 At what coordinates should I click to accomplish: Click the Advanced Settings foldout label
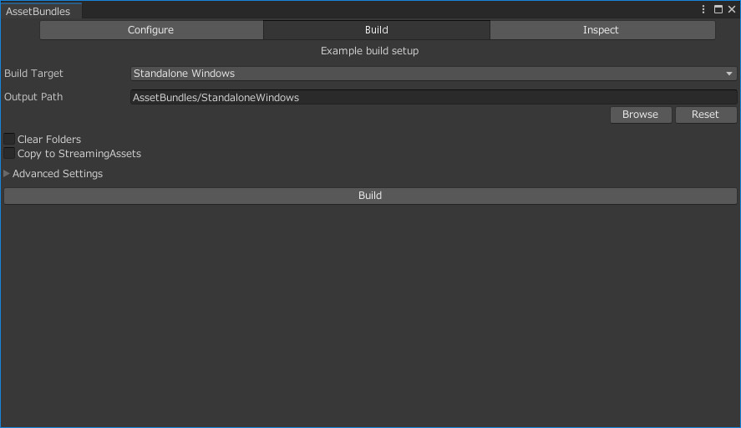click(57, 174)
